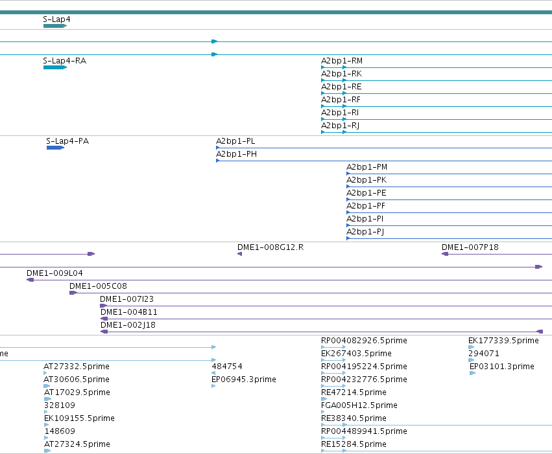The image size is (552, 454).
Task: Click the AT17029.5prime arrow glyph
Action: [47, 399]
